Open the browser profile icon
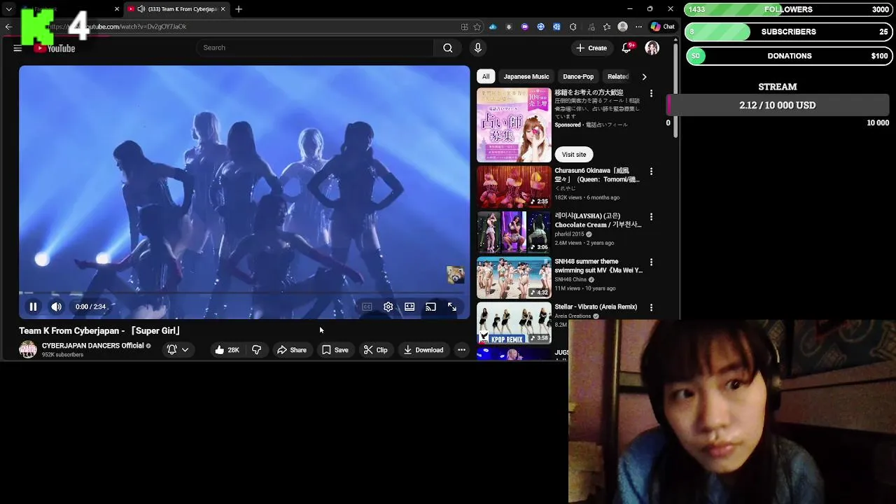Image resolution: width=896 pixels, height=504 pixels. [x=622, y=27]
